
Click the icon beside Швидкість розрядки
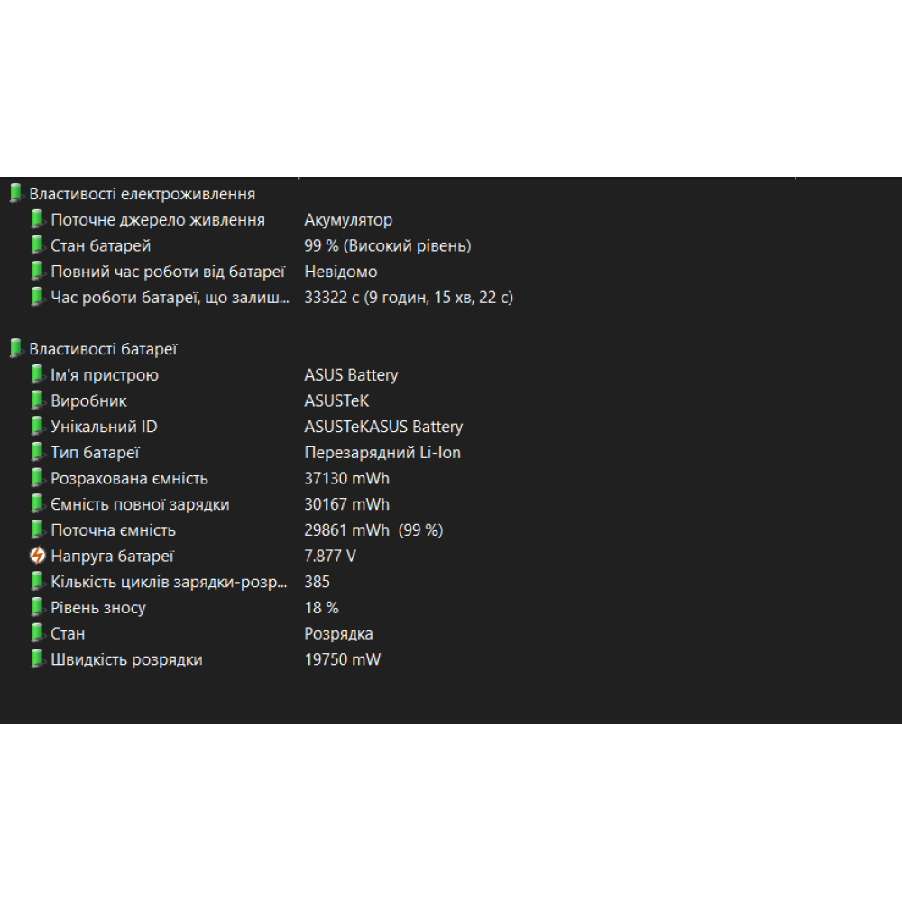click(37, 659)
